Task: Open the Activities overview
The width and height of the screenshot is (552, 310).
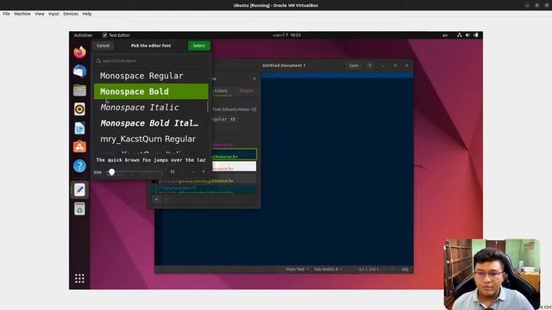Action: (83, 35)
